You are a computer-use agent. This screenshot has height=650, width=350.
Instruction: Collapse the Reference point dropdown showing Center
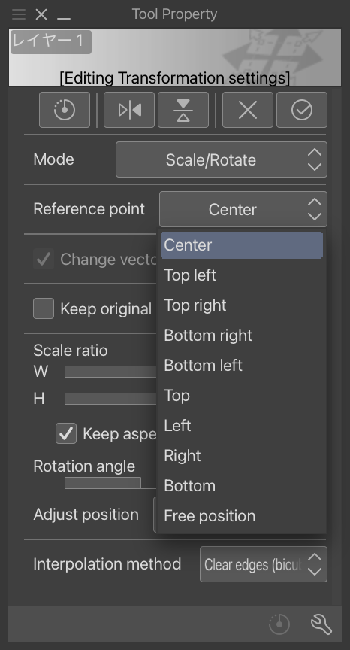[243, 209]
